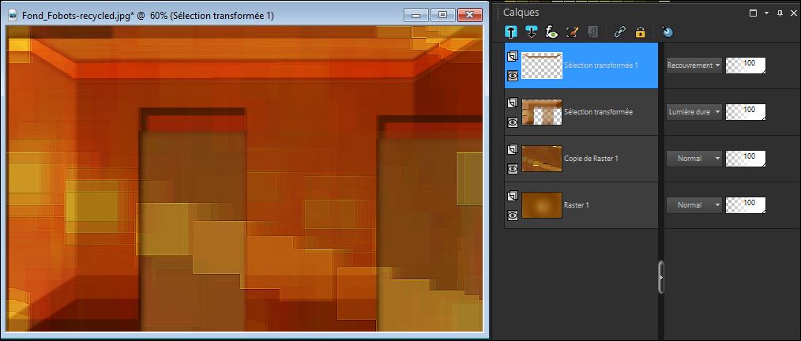Hide the Sélection transformée layer
This screenshot has width=801, height=341.
(513, 122)
